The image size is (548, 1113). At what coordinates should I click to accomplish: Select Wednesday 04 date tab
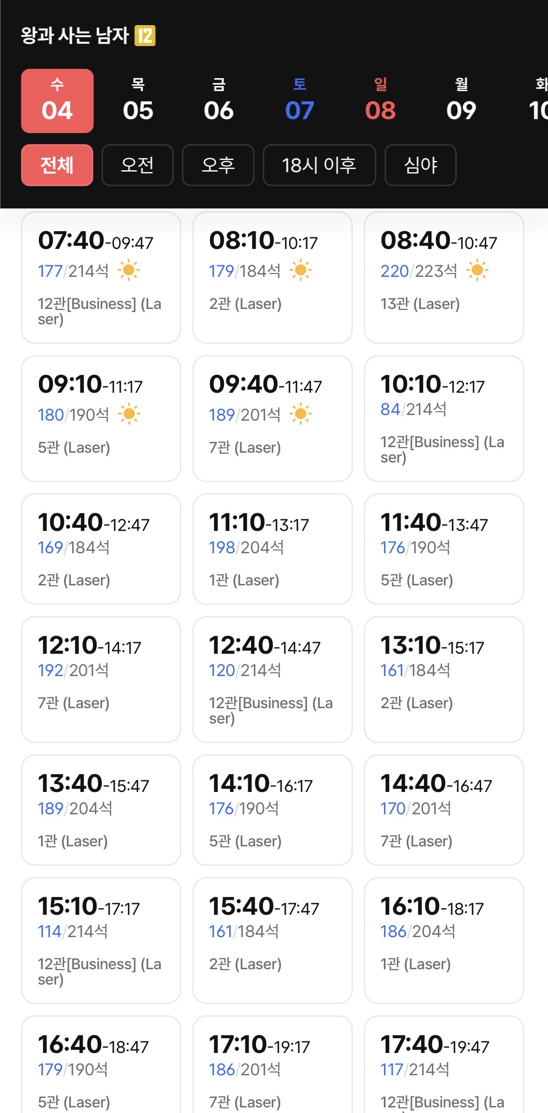57,101
